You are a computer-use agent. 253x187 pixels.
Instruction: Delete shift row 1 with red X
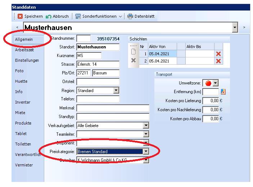218,54
